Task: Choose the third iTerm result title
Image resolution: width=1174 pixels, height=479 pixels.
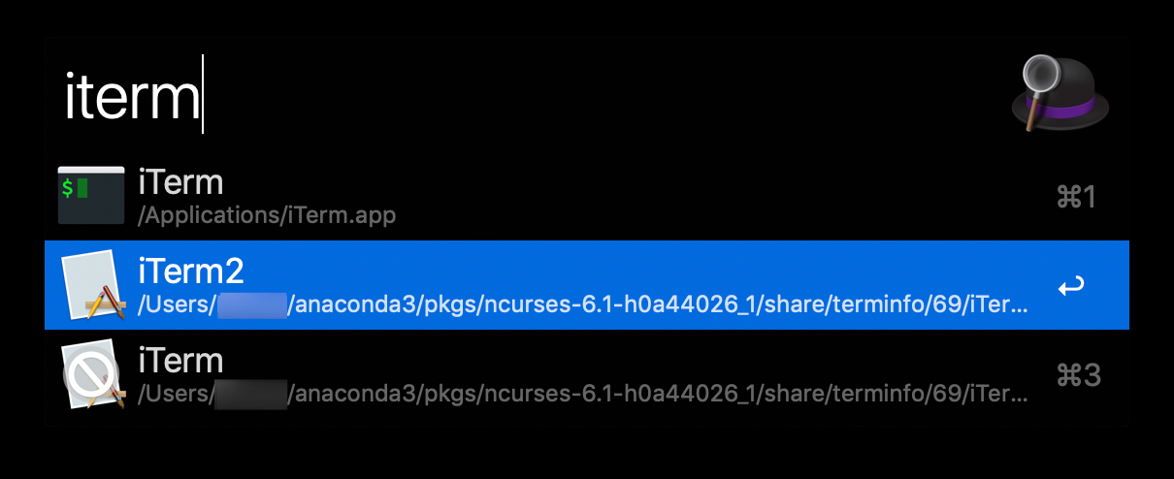Action: [x=180, y=360]
